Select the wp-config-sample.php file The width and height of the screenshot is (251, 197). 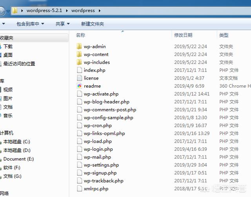click(x=108, y=117)
